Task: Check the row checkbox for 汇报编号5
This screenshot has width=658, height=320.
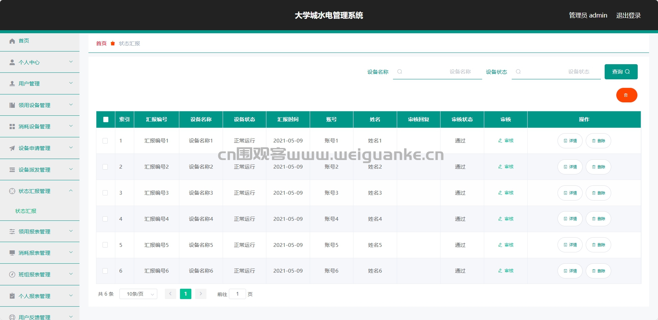Action: (x=105, y=245)
